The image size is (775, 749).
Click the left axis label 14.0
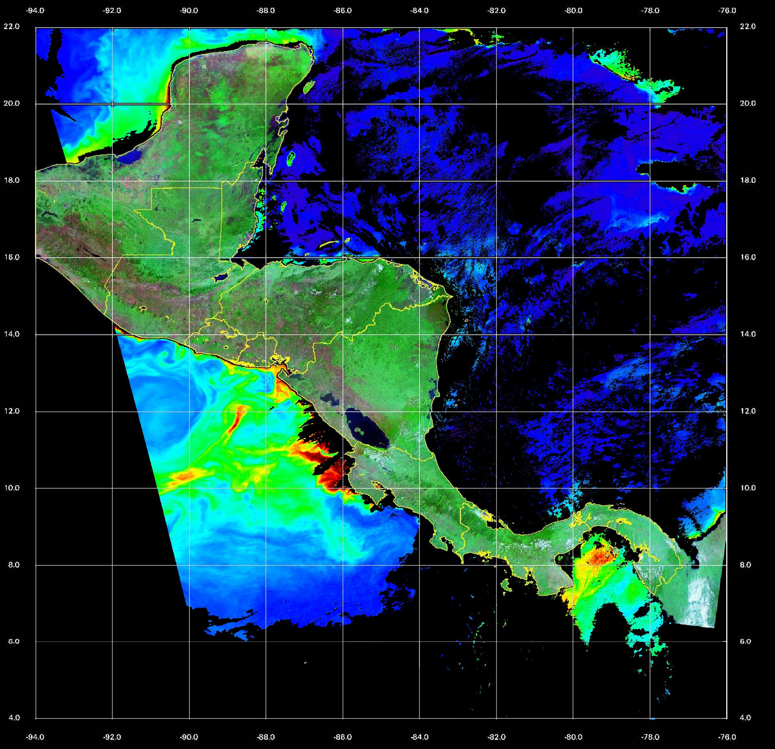click(11, 334)
